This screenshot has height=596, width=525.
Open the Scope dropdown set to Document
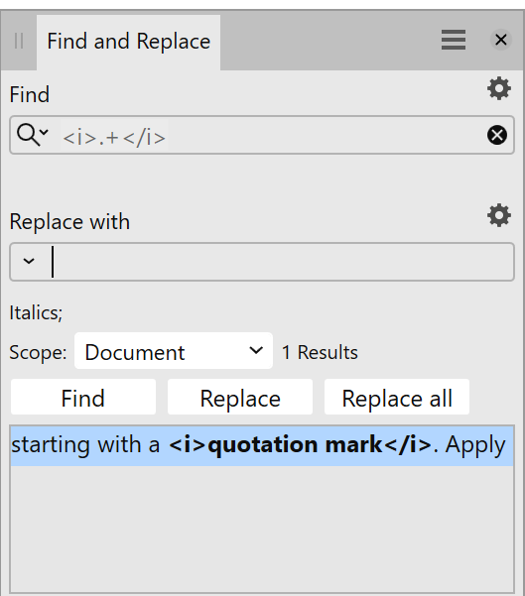pos(174,351)
